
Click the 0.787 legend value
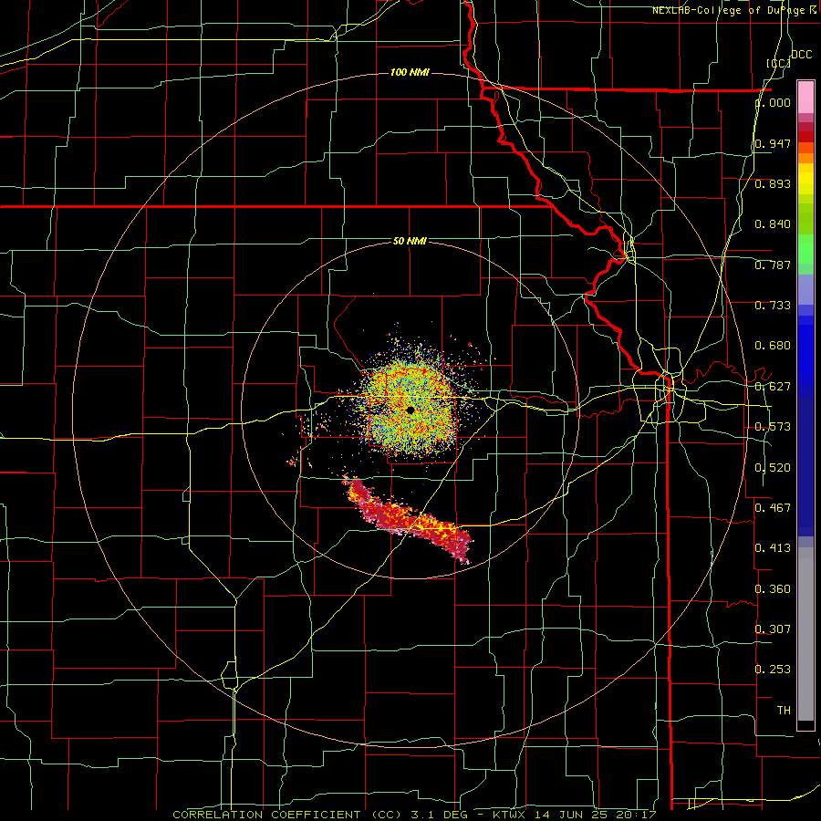[x=773, y=265]
